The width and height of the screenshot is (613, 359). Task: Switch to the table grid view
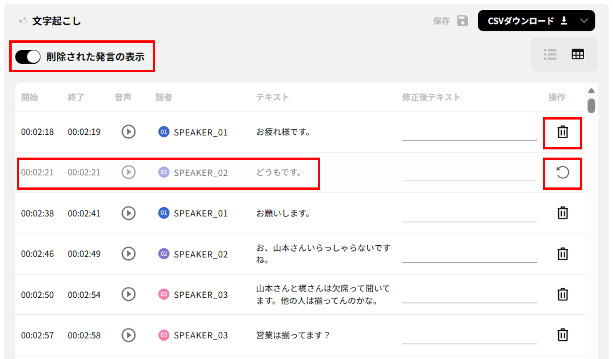point(578,55)
